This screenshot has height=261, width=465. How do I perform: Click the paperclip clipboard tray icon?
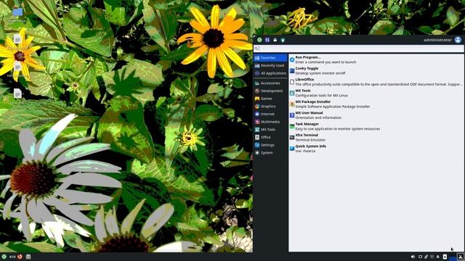(x=426, y=257)
